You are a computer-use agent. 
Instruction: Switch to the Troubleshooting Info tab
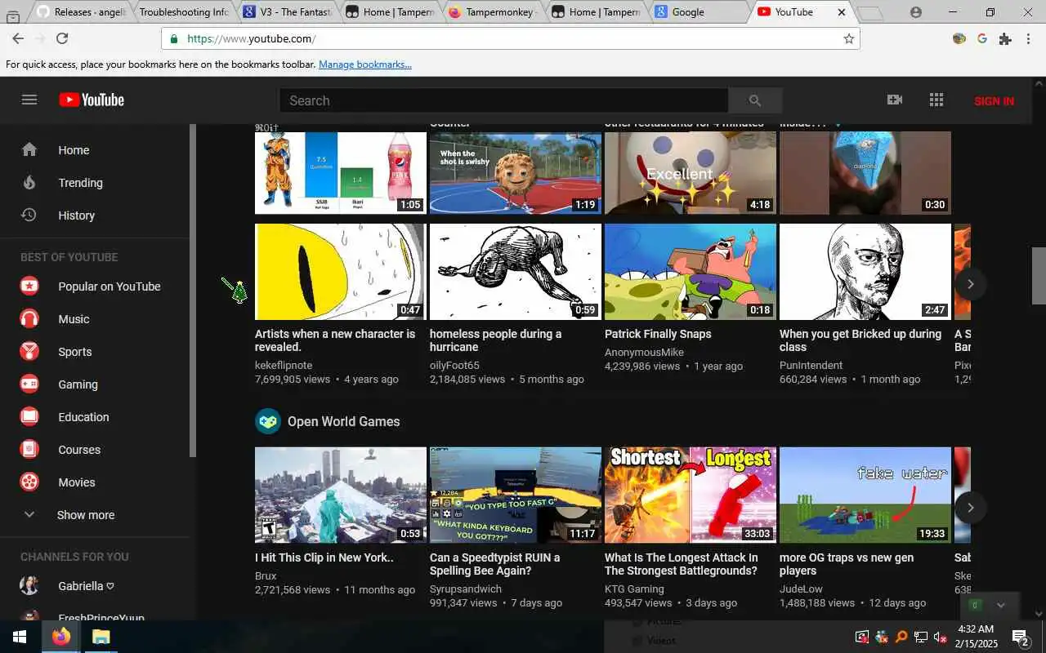pyautogui.click(x=183, y=12)
